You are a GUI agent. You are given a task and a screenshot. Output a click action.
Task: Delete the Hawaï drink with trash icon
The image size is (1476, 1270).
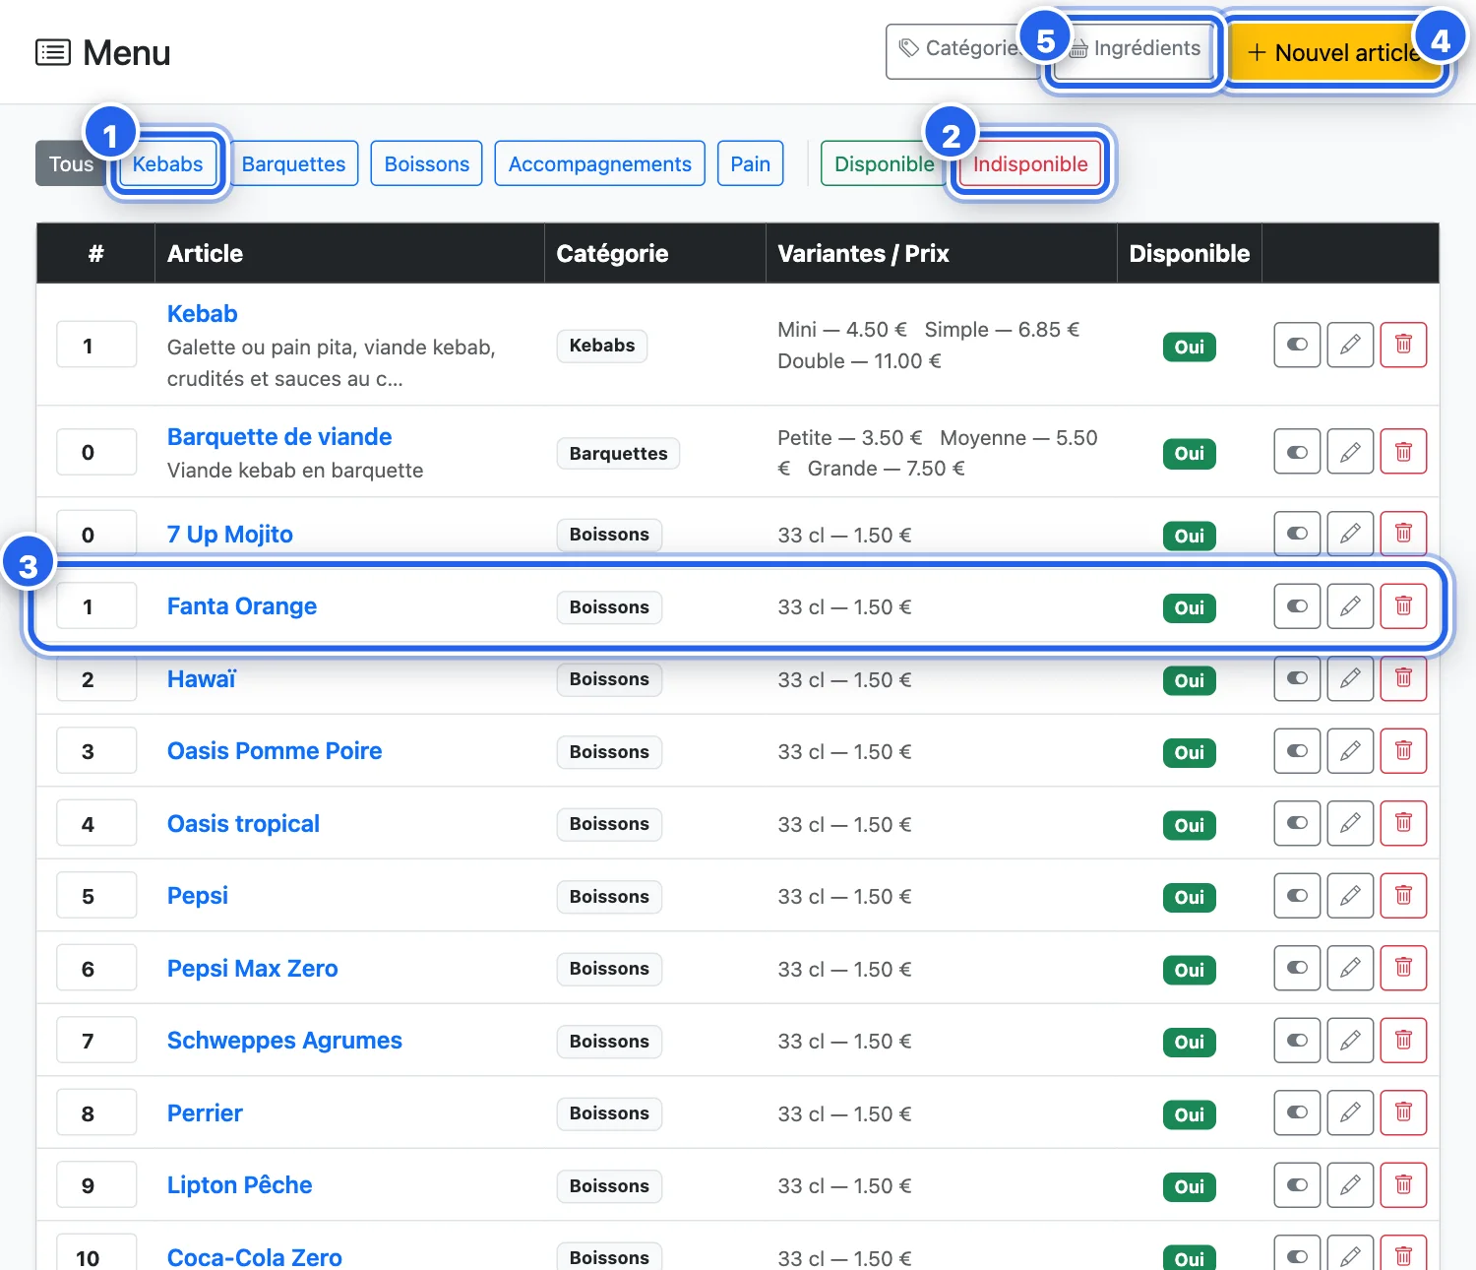[x=1403, y=678]
